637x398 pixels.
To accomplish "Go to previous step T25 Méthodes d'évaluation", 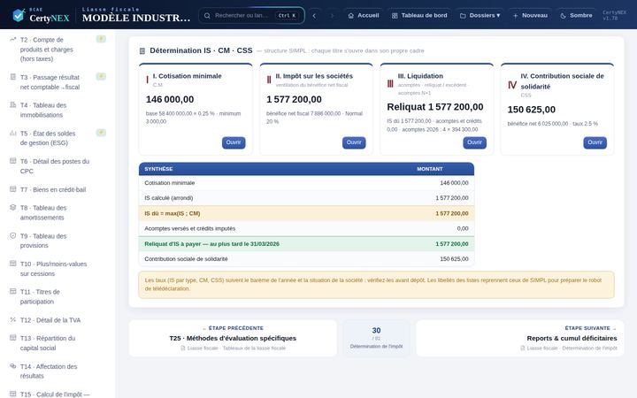I will click(233, 338).
